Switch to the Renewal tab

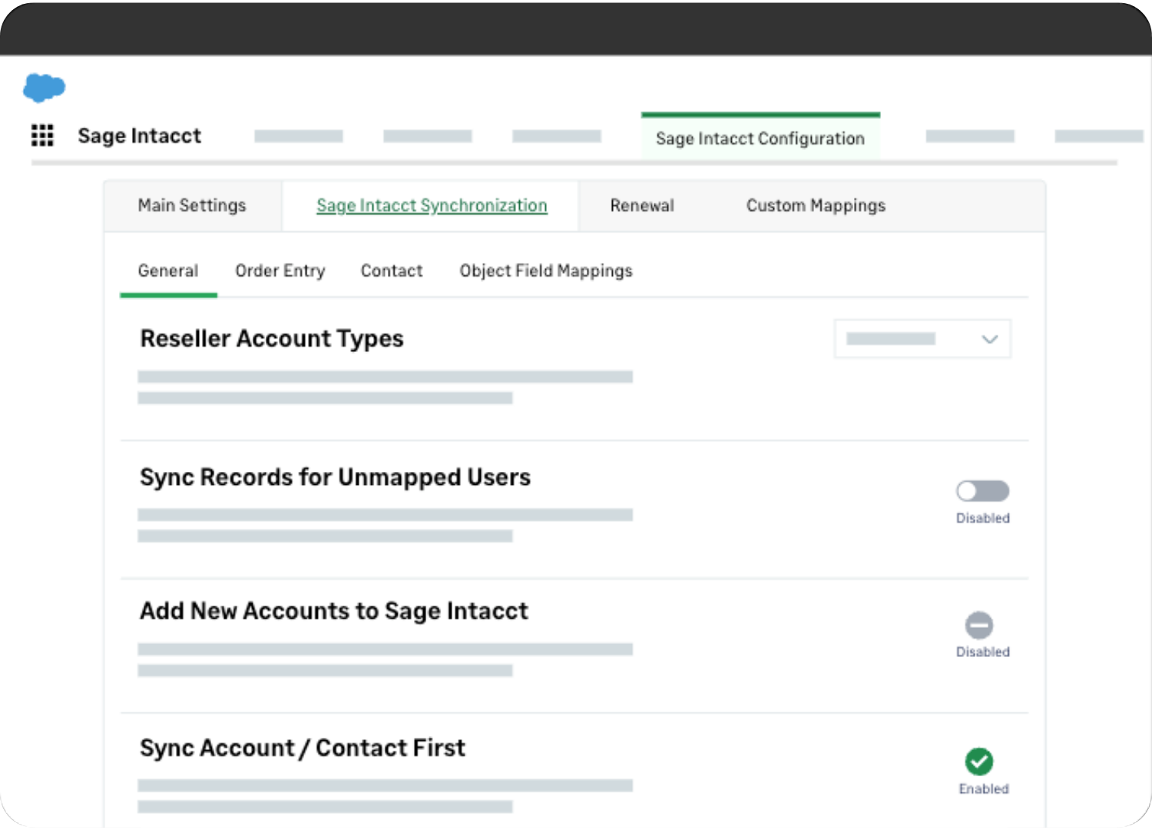642,205
